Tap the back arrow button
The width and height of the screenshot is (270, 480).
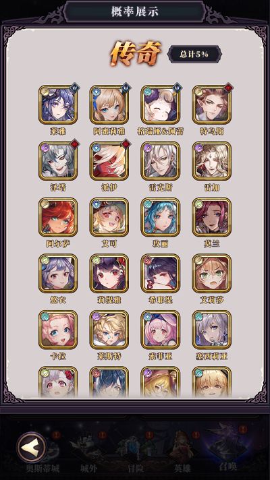pos(32,447)
